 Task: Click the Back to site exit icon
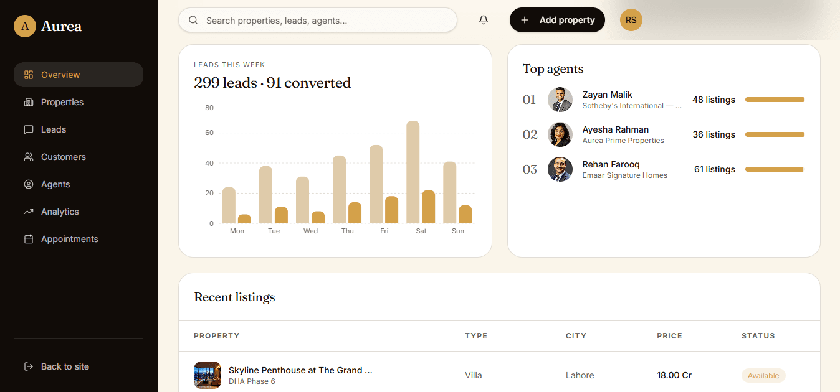click(29, 366)
